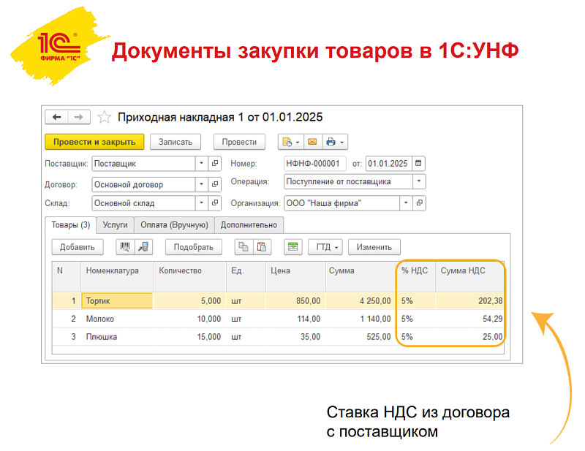Load data from terminal icon
Viewport: 585px width, 451px height.
143,247
